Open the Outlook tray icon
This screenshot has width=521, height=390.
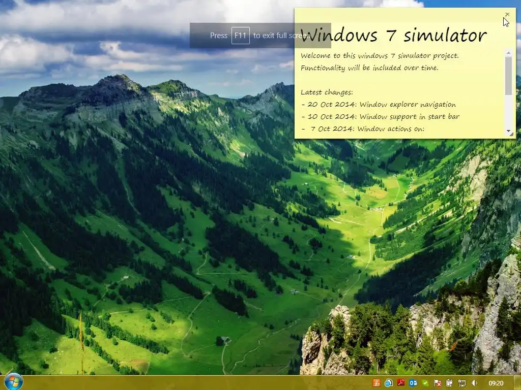[x=413, y=383]
